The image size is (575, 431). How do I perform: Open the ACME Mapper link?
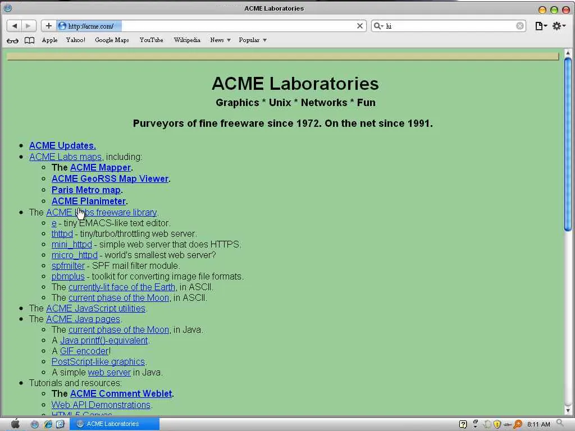101,167
